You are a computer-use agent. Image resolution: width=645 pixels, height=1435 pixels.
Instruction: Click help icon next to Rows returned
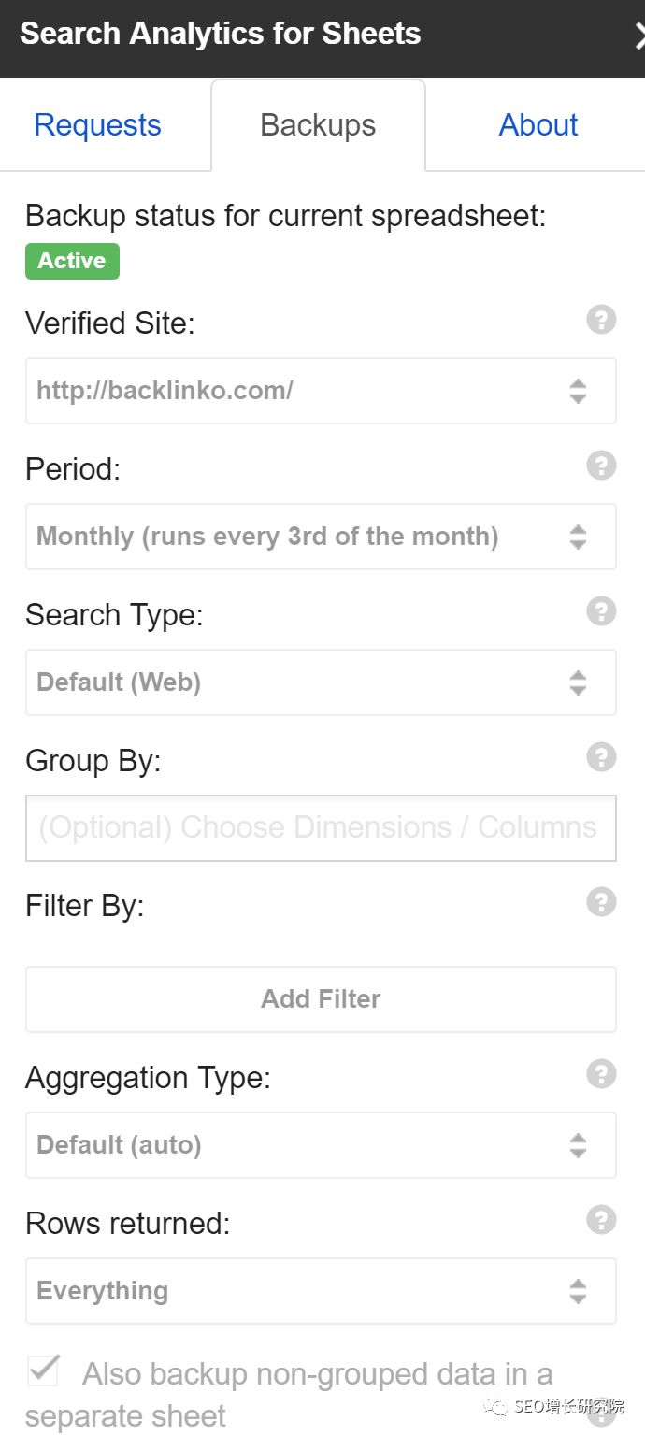pyautogui.click(x=601, y=1220)
